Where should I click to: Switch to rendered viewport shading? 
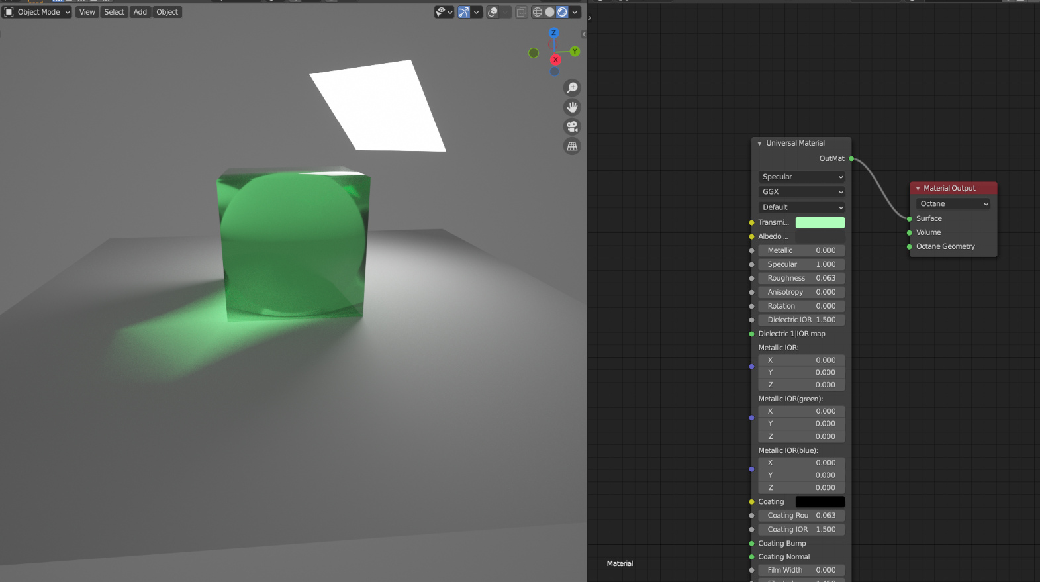click(562, 12)
